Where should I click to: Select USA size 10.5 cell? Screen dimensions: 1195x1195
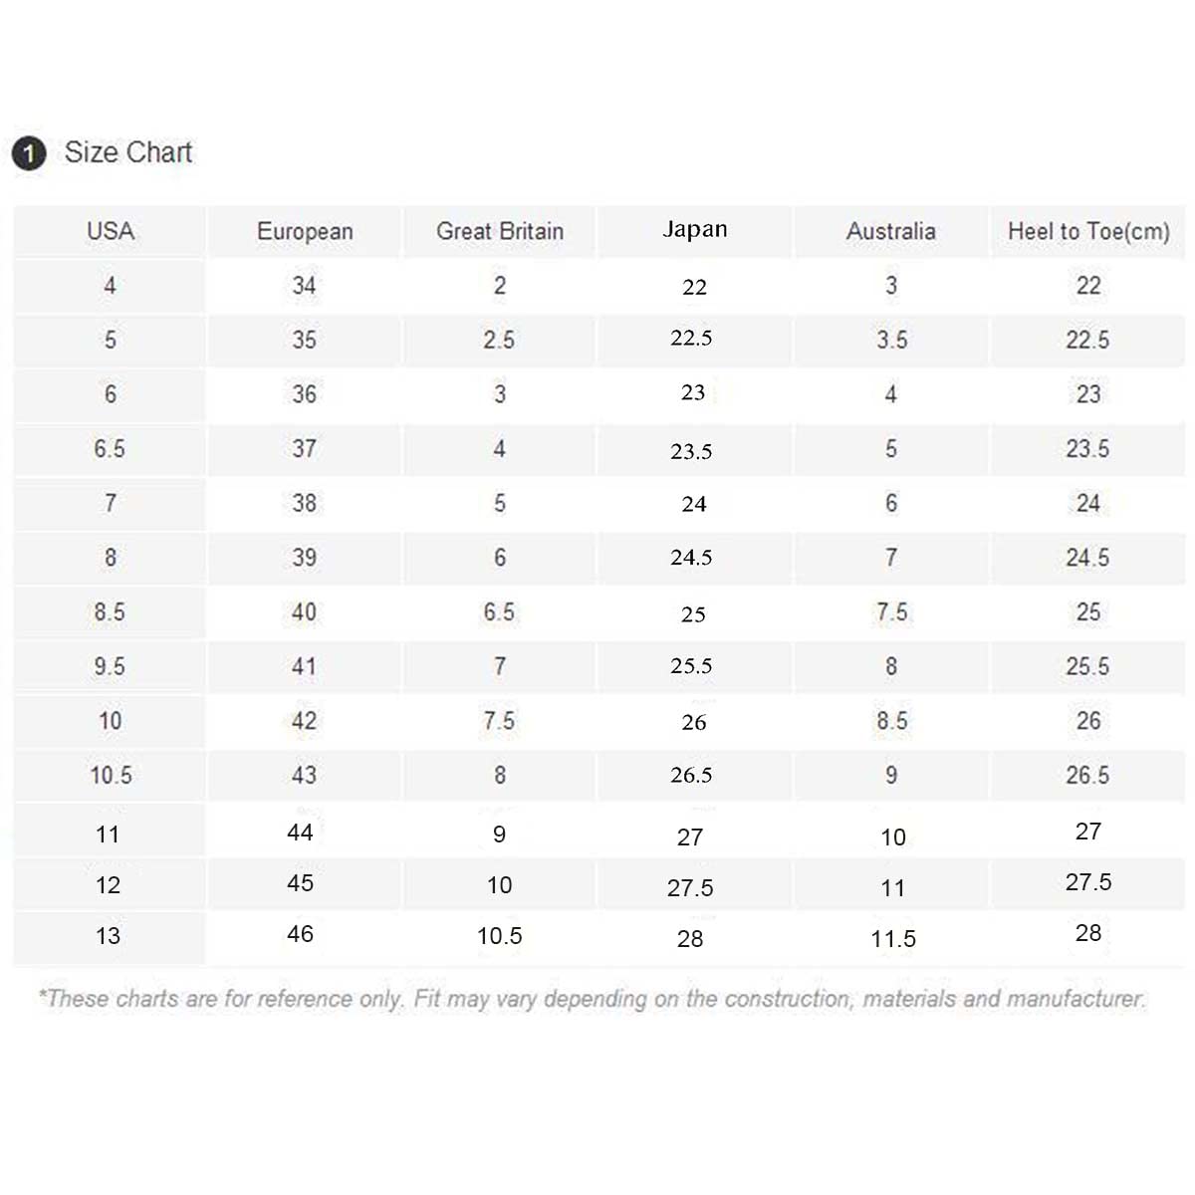pyautogui.click(x=111, y=776)
